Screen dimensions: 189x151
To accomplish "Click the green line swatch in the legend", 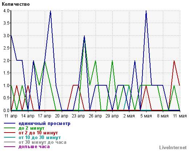I will click(x=9, y=128).
